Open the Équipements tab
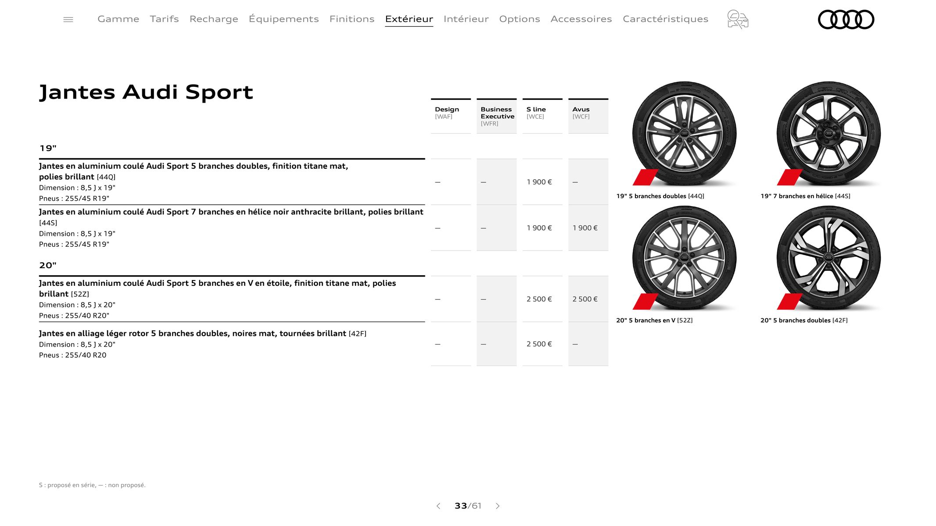Viewport: 936px width, 526px height. pyautogui.click(x=283, y=19)
